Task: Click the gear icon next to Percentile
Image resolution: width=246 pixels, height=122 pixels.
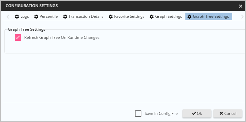Action: (x=36, y=17)
